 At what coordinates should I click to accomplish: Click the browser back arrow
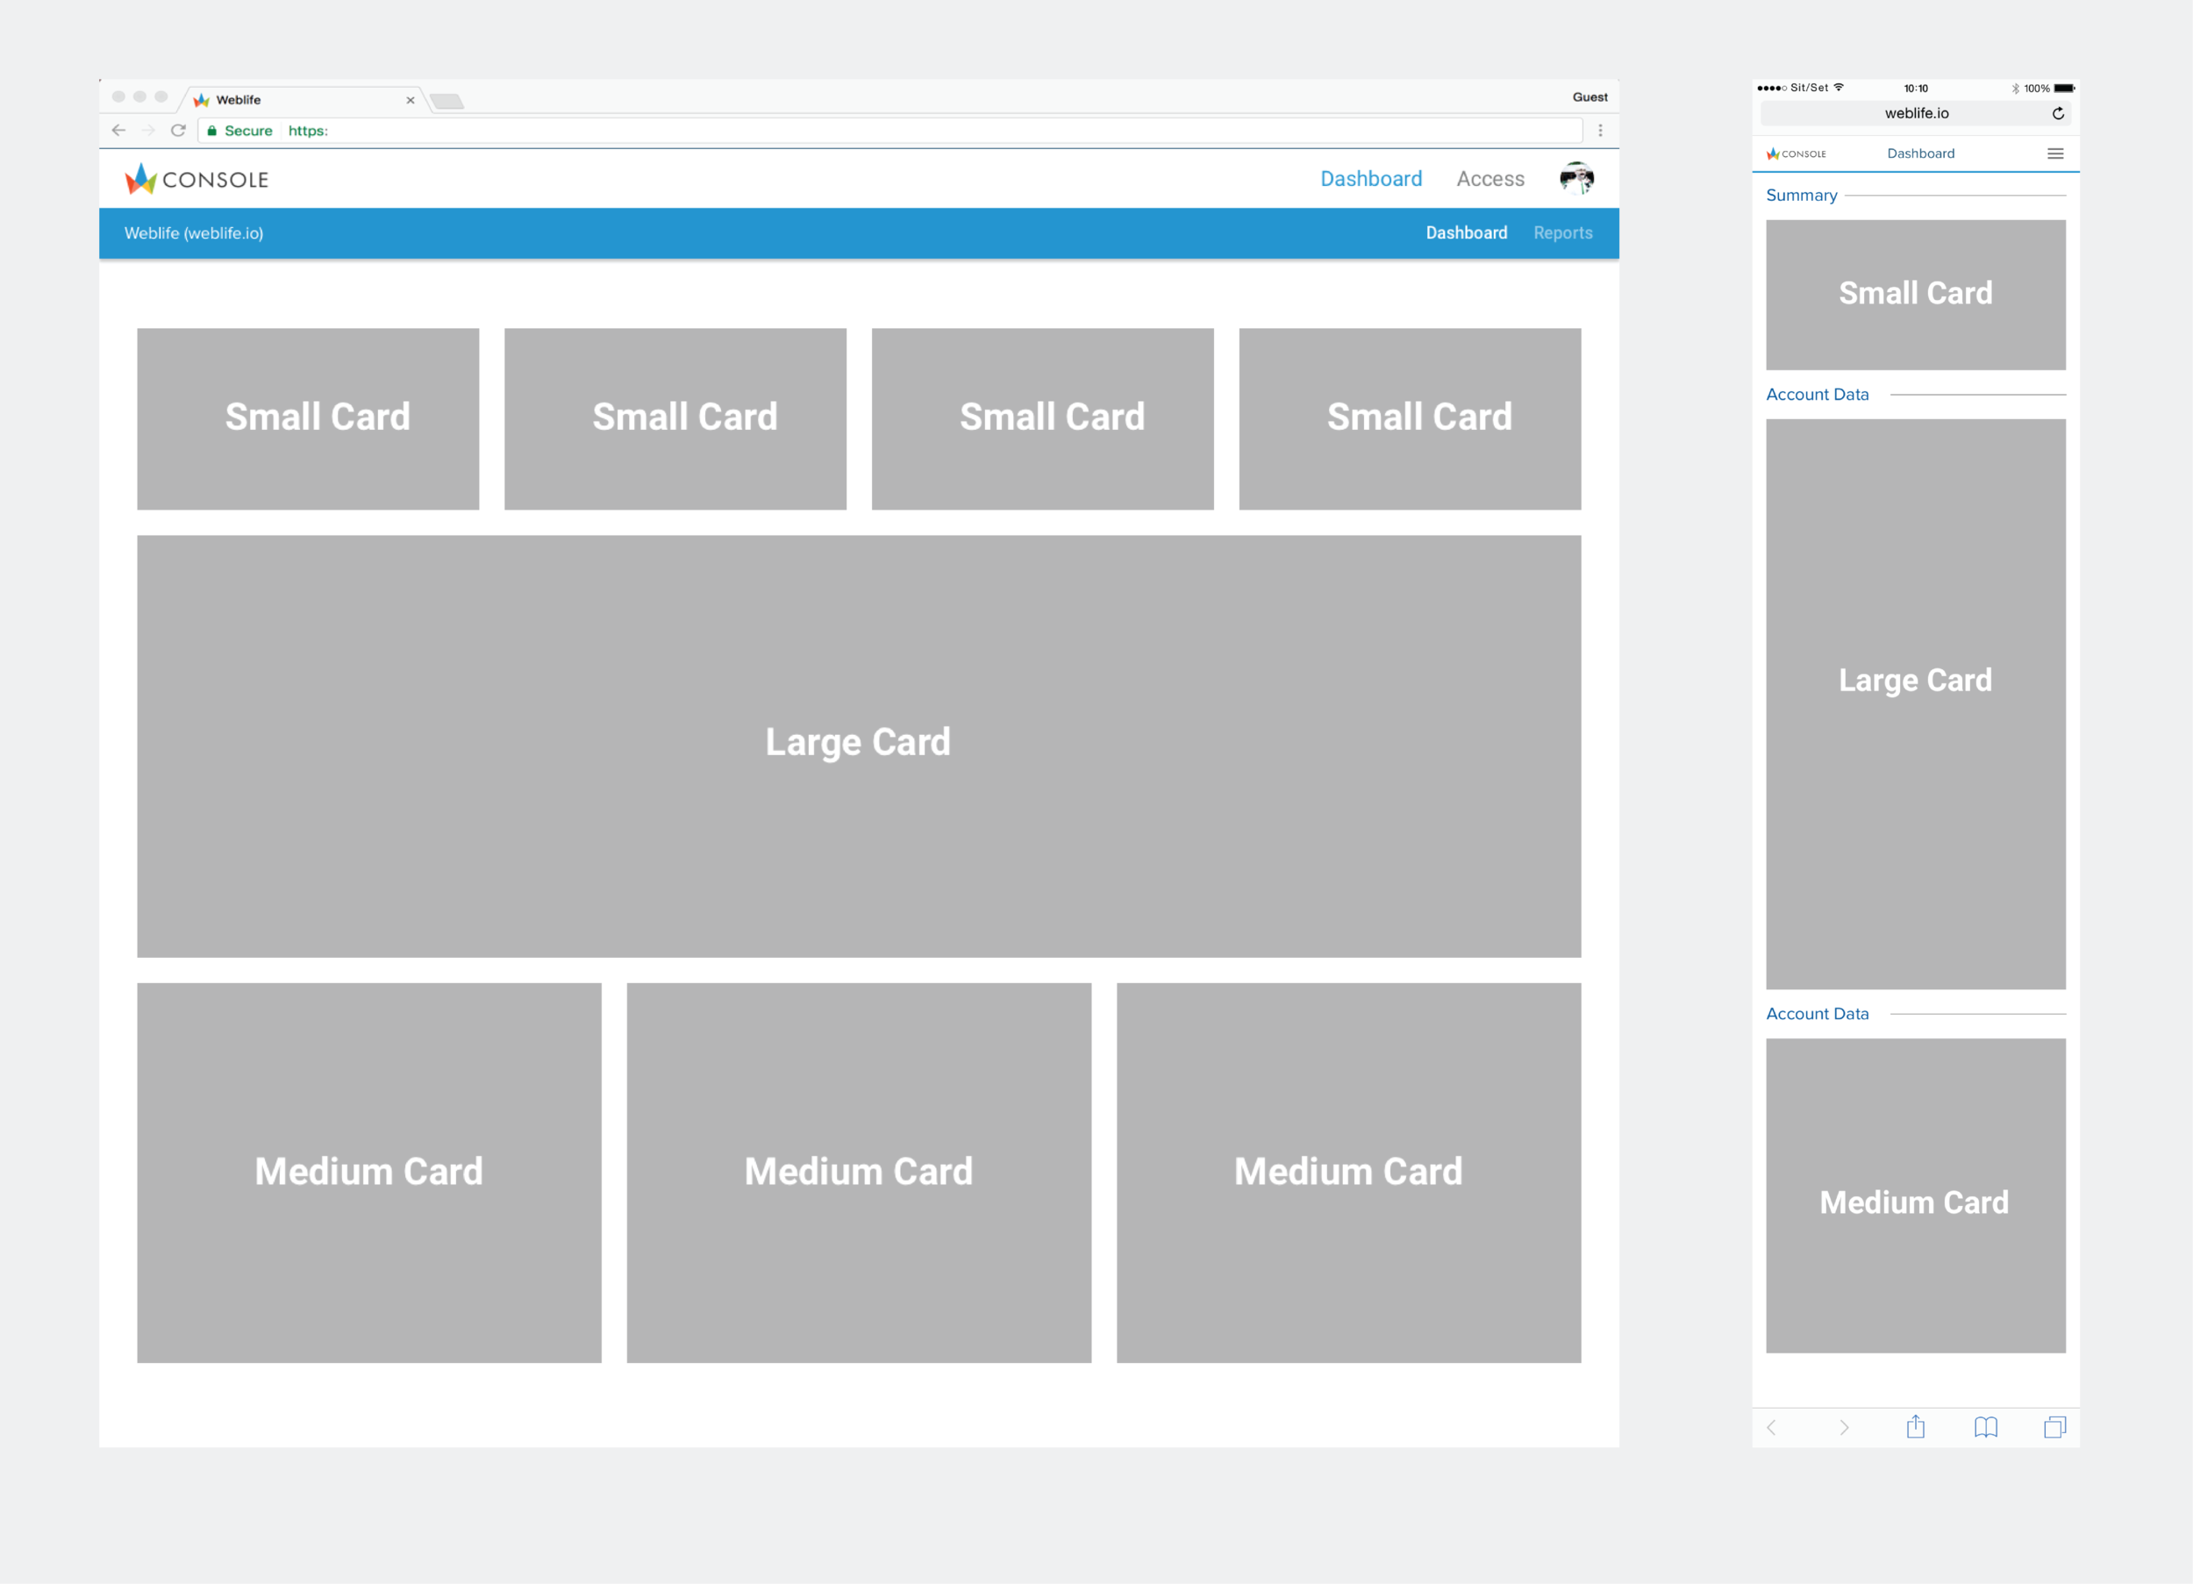[x=119, y=131]
